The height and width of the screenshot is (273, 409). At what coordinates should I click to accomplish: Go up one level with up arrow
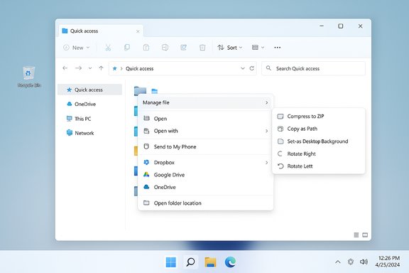tap(101, 68)
